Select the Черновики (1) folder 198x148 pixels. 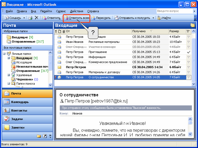click(x=25, y=79)
